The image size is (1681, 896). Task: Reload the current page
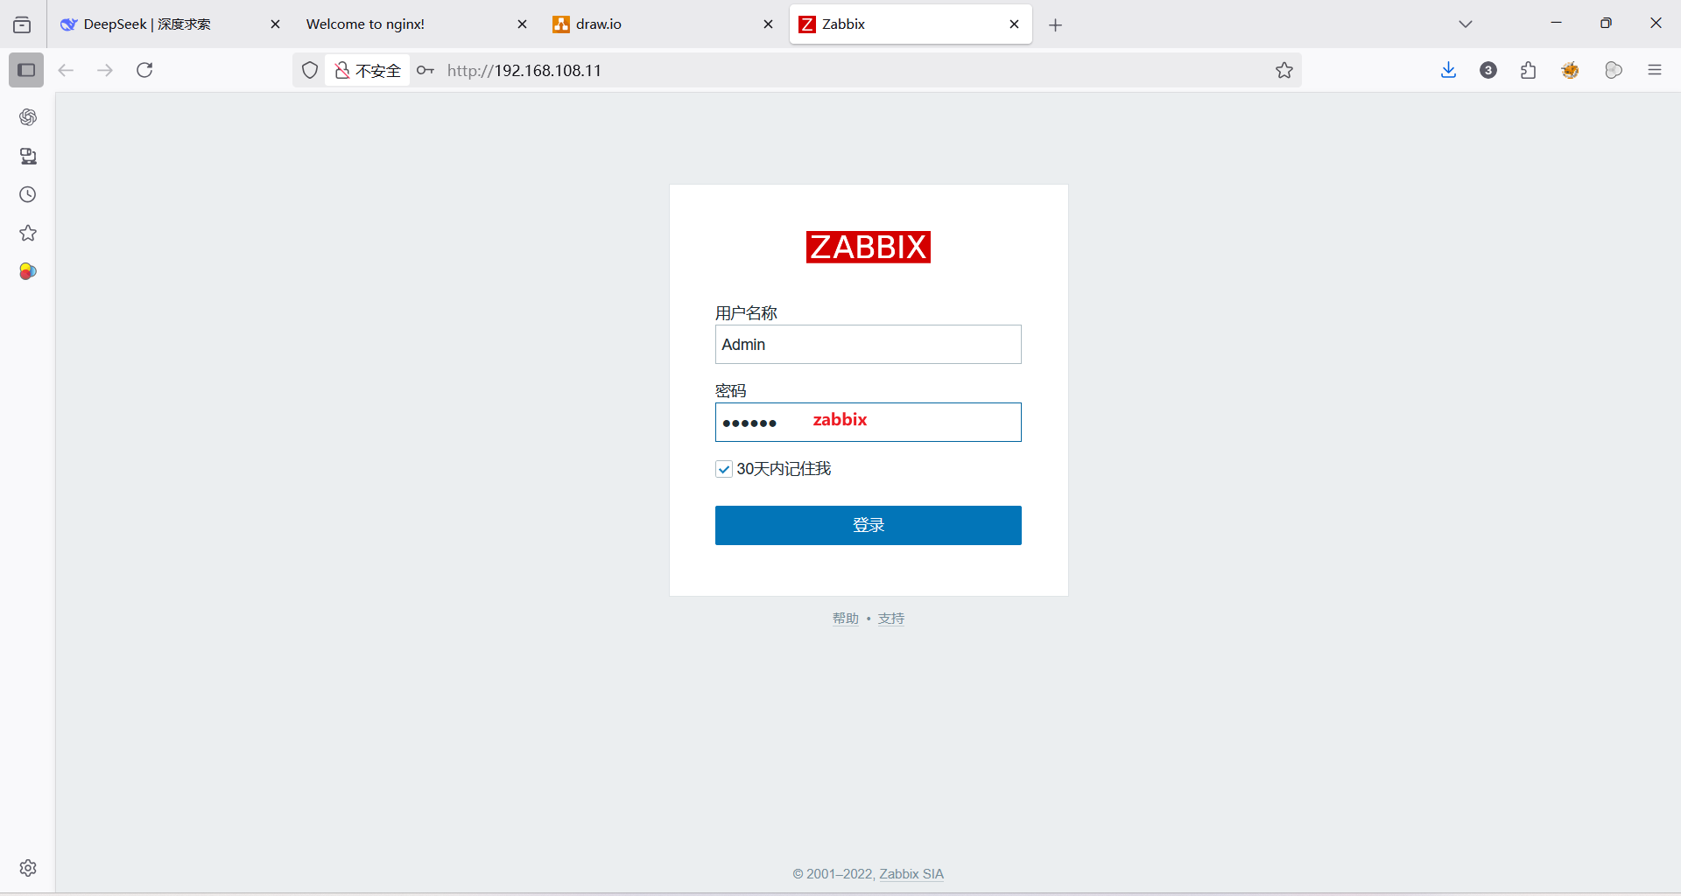[144, 70]
